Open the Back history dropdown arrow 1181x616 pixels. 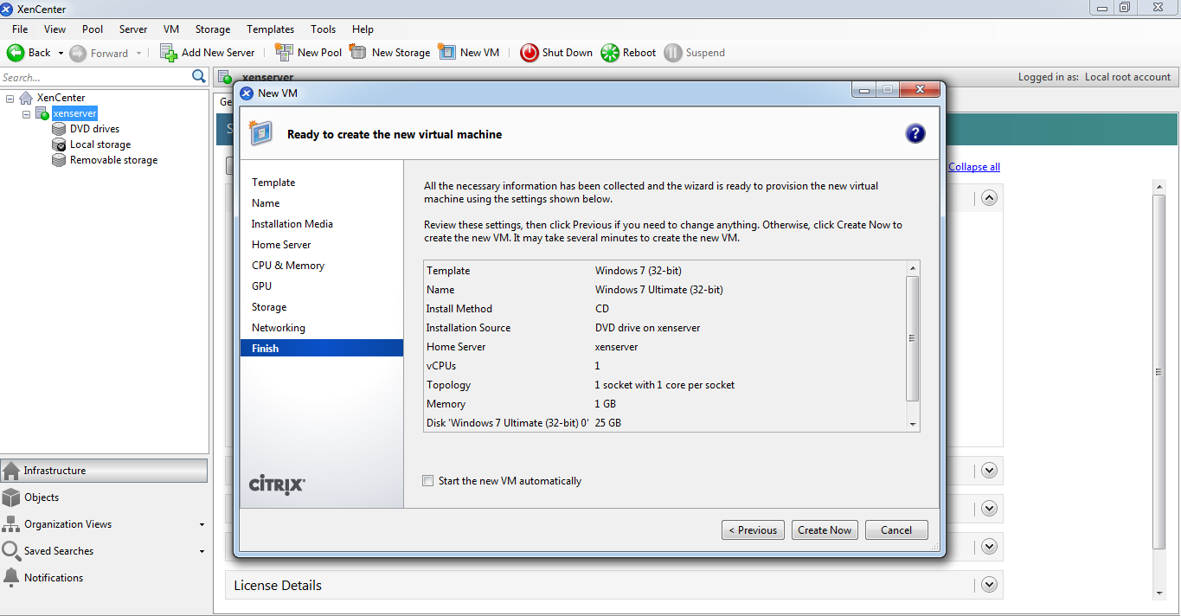point(61,53)
